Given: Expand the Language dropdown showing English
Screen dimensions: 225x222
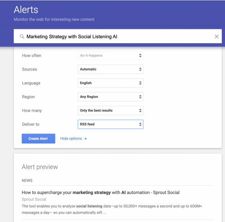Looking at the screenshot, I should (x=110, y=83).
